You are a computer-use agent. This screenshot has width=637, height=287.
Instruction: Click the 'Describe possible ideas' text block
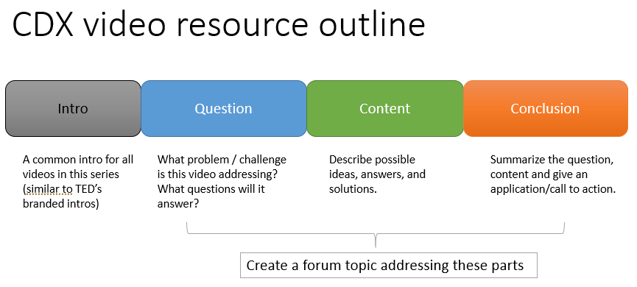(x=377, y=174)
